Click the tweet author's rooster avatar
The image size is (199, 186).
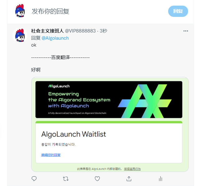point(20,35)
